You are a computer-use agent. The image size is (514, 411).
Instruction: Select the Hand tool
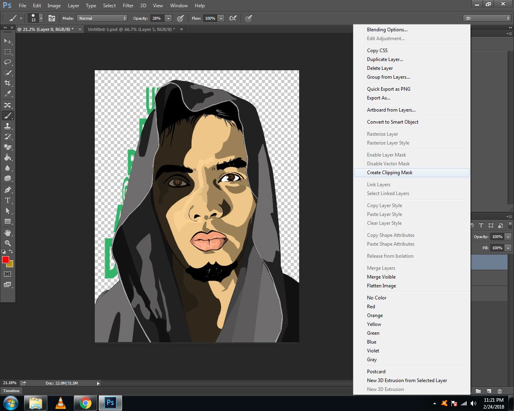tap(8, 233)
